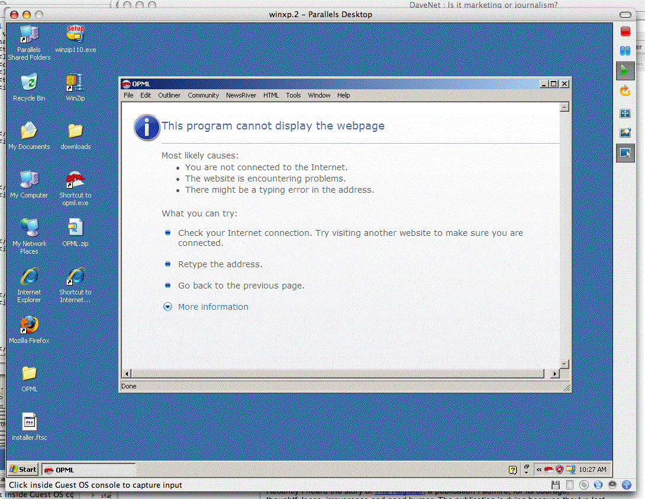
Task: Open the language bar options dropdown arrow
Action: click(x=527, y=472)
